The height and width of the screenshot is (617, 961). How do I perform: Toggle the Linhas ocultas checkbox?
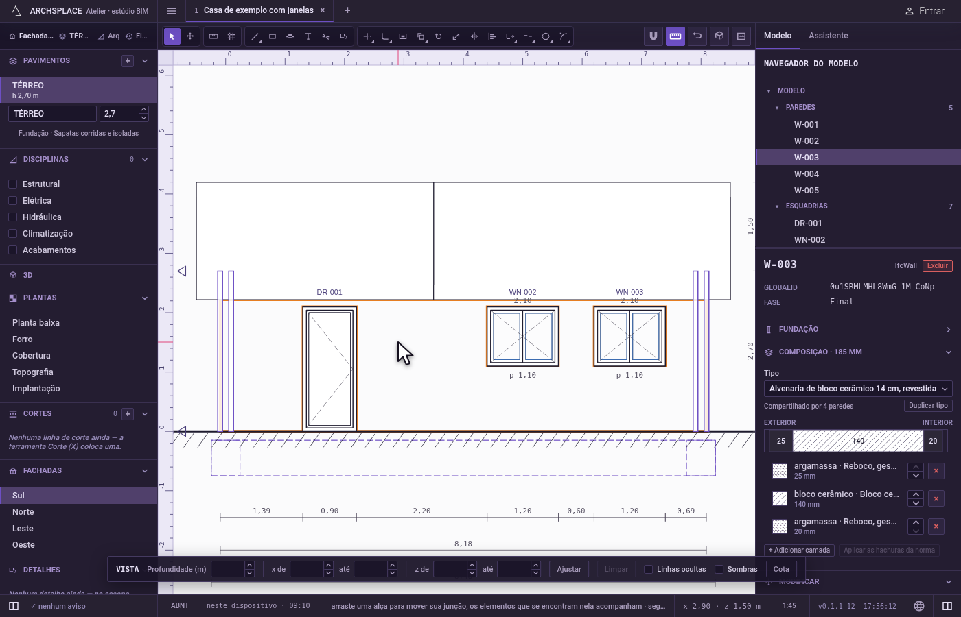pyautogui.click(x=648, y=569)
